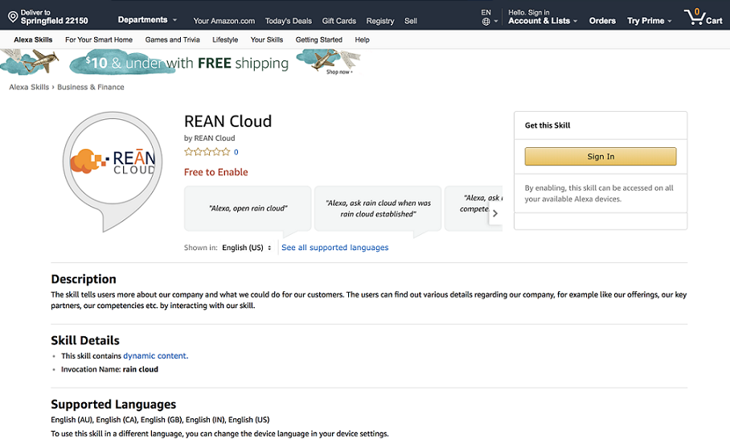Click the Orders link in header

(602, 21)
